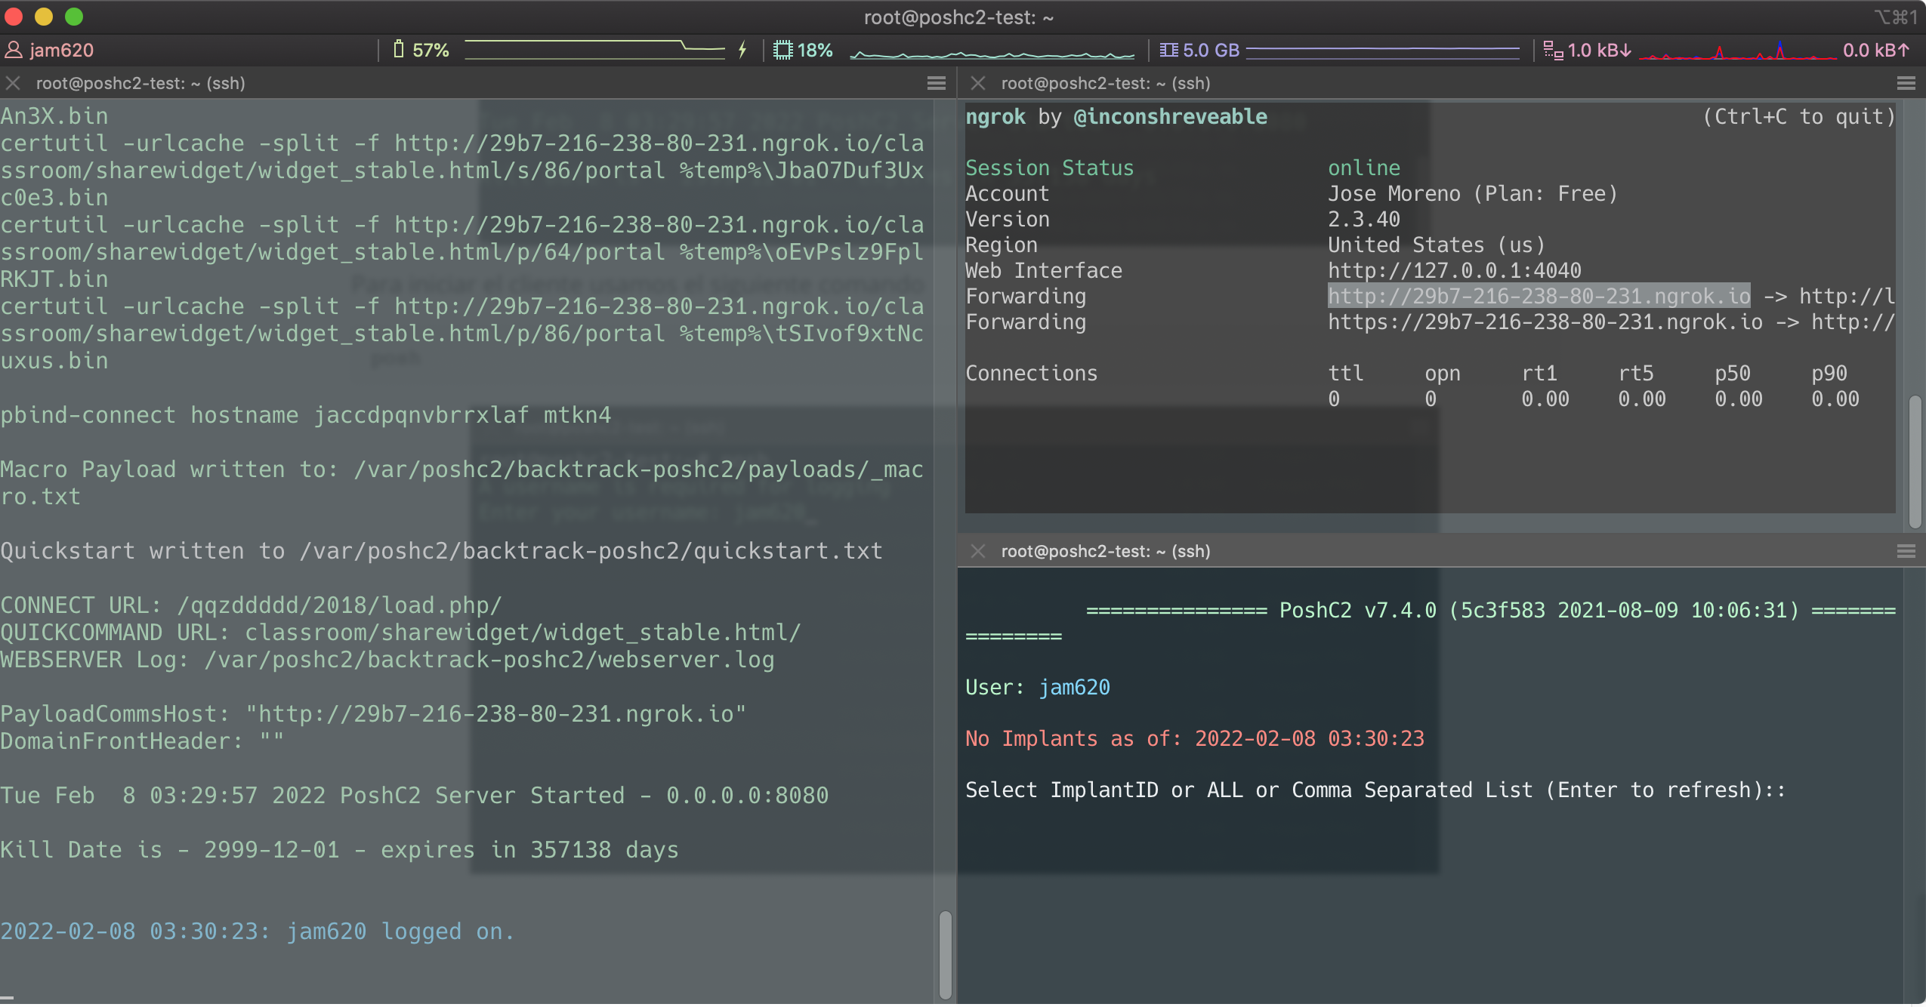Image resolution: width=1926 pixels, height=1007 pixels.
Task: Click 'Session Status' in ngrok pane
Action: (1050, 168)
